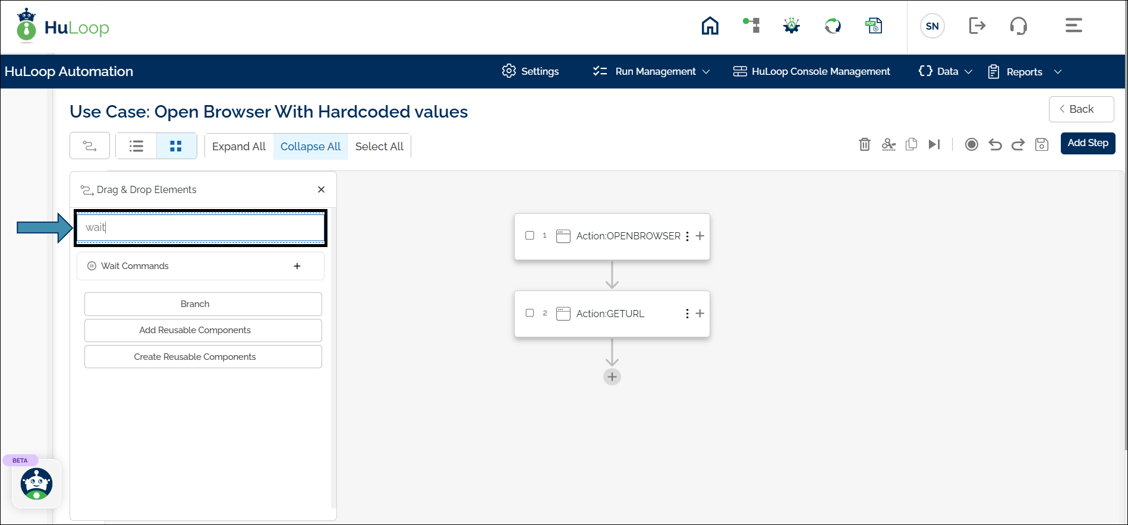The image size is (1128, 525).
Task: Check the Action:OPENBROWSER step checkbox
Action: [x=530, y=236]
